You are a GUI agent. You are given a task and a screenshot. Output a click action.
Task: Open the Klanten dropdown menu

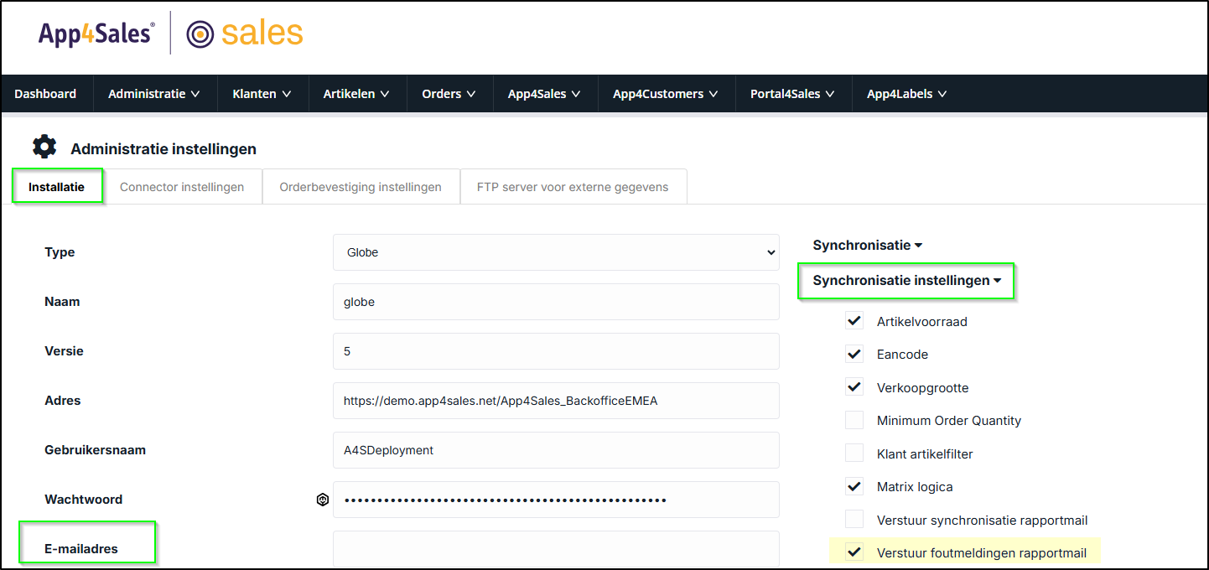(x=262, y=94)
